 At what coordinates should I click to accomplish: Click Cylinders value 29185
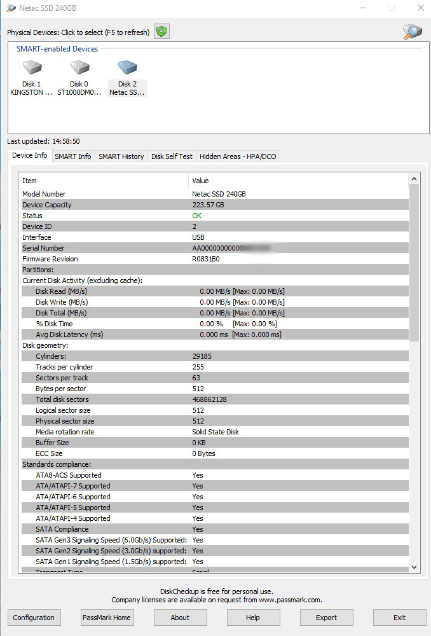tap(202, 356)
